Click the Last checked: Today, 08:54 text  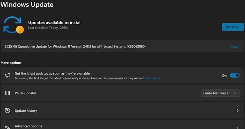tap(48, 28)
